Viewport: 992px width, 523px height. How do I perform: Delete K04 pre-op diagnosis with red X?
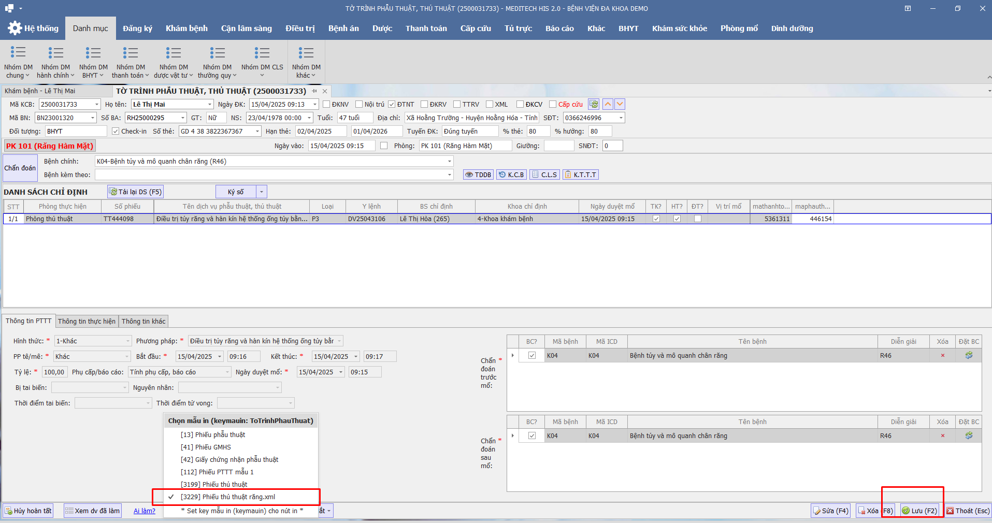[942, 356]
